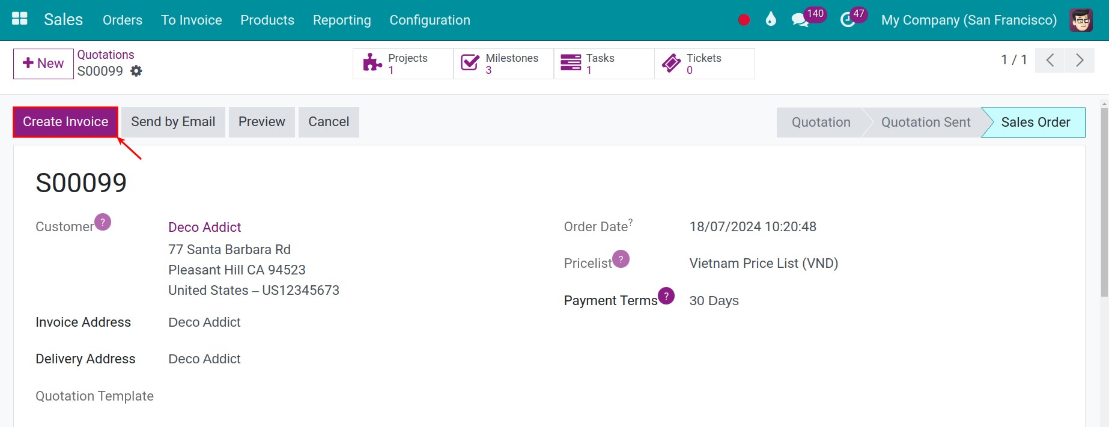1109x427 pixels.
Task: Click the large S00099 order title
Action: click(81, 183)
